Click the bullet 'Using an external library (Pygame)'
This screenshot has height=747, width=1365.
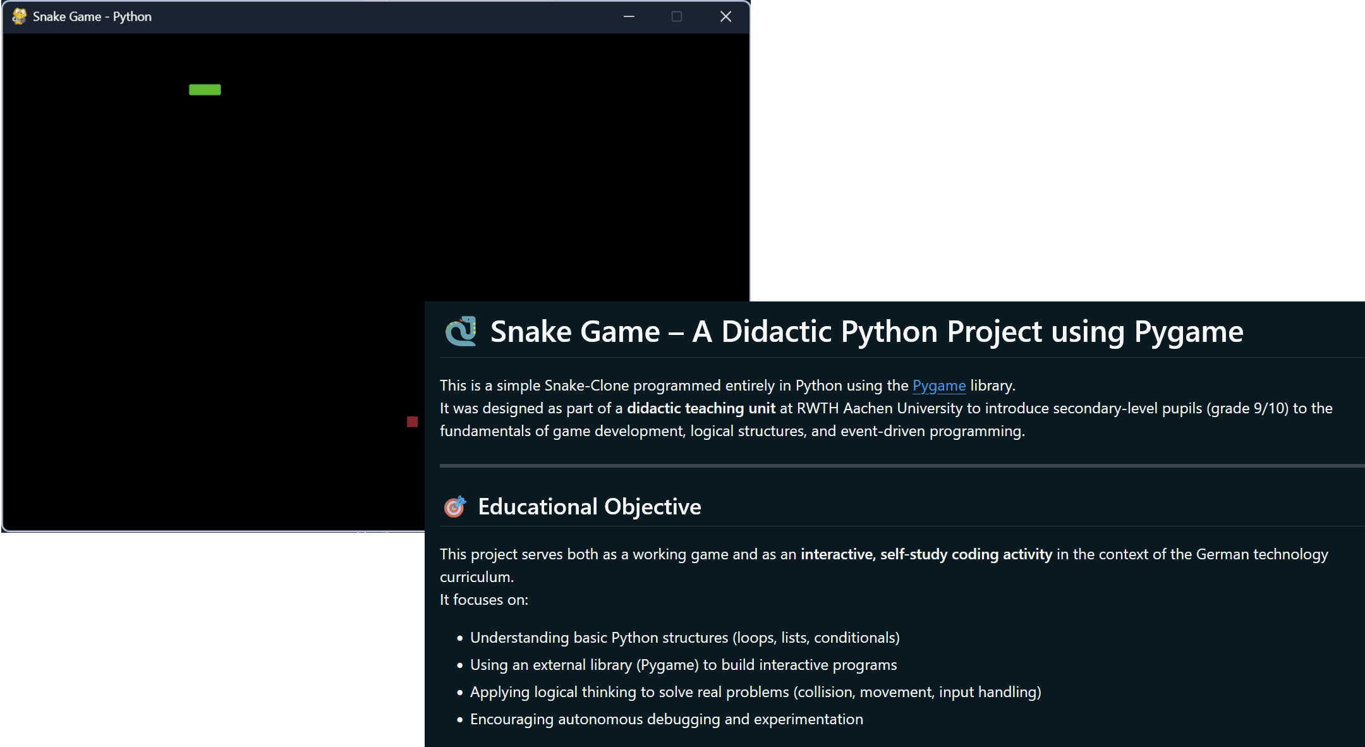684,665
